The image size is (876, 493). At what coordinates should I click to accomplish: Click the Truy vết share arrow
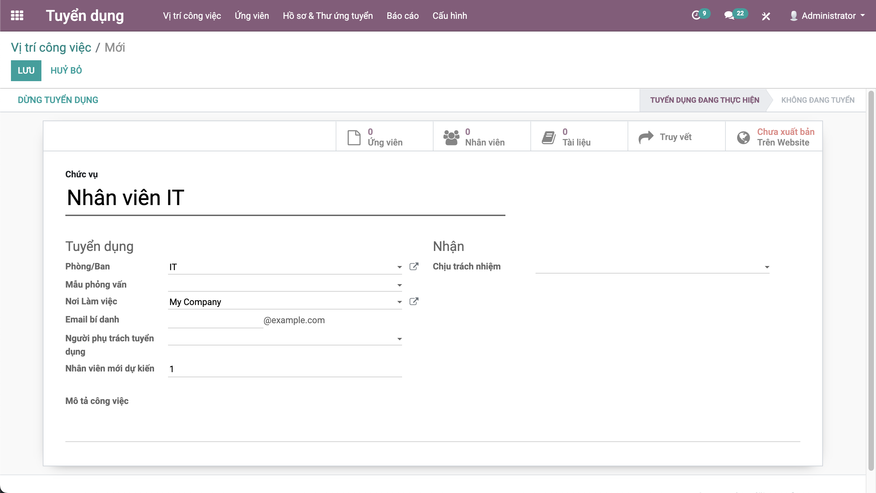[646, 137]
